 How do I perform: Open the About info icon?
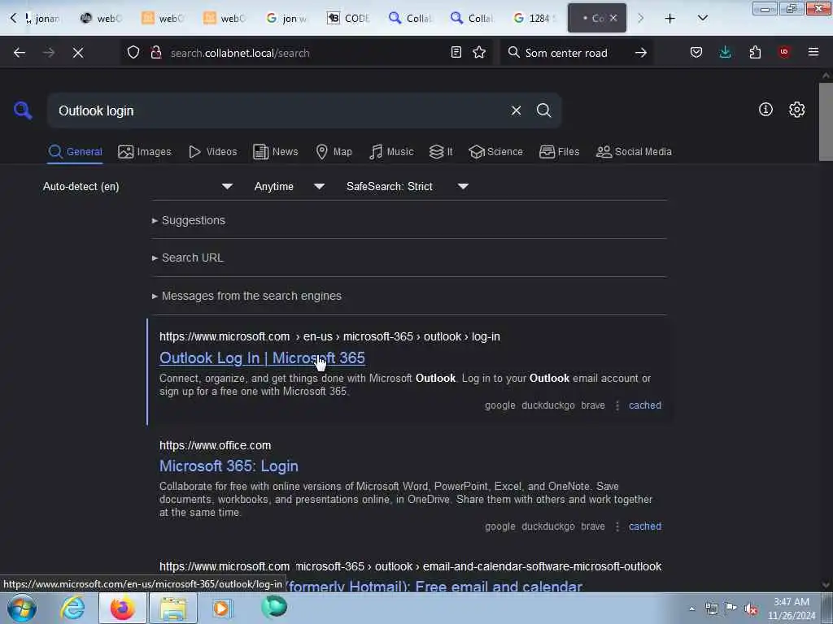pos(765,110)
